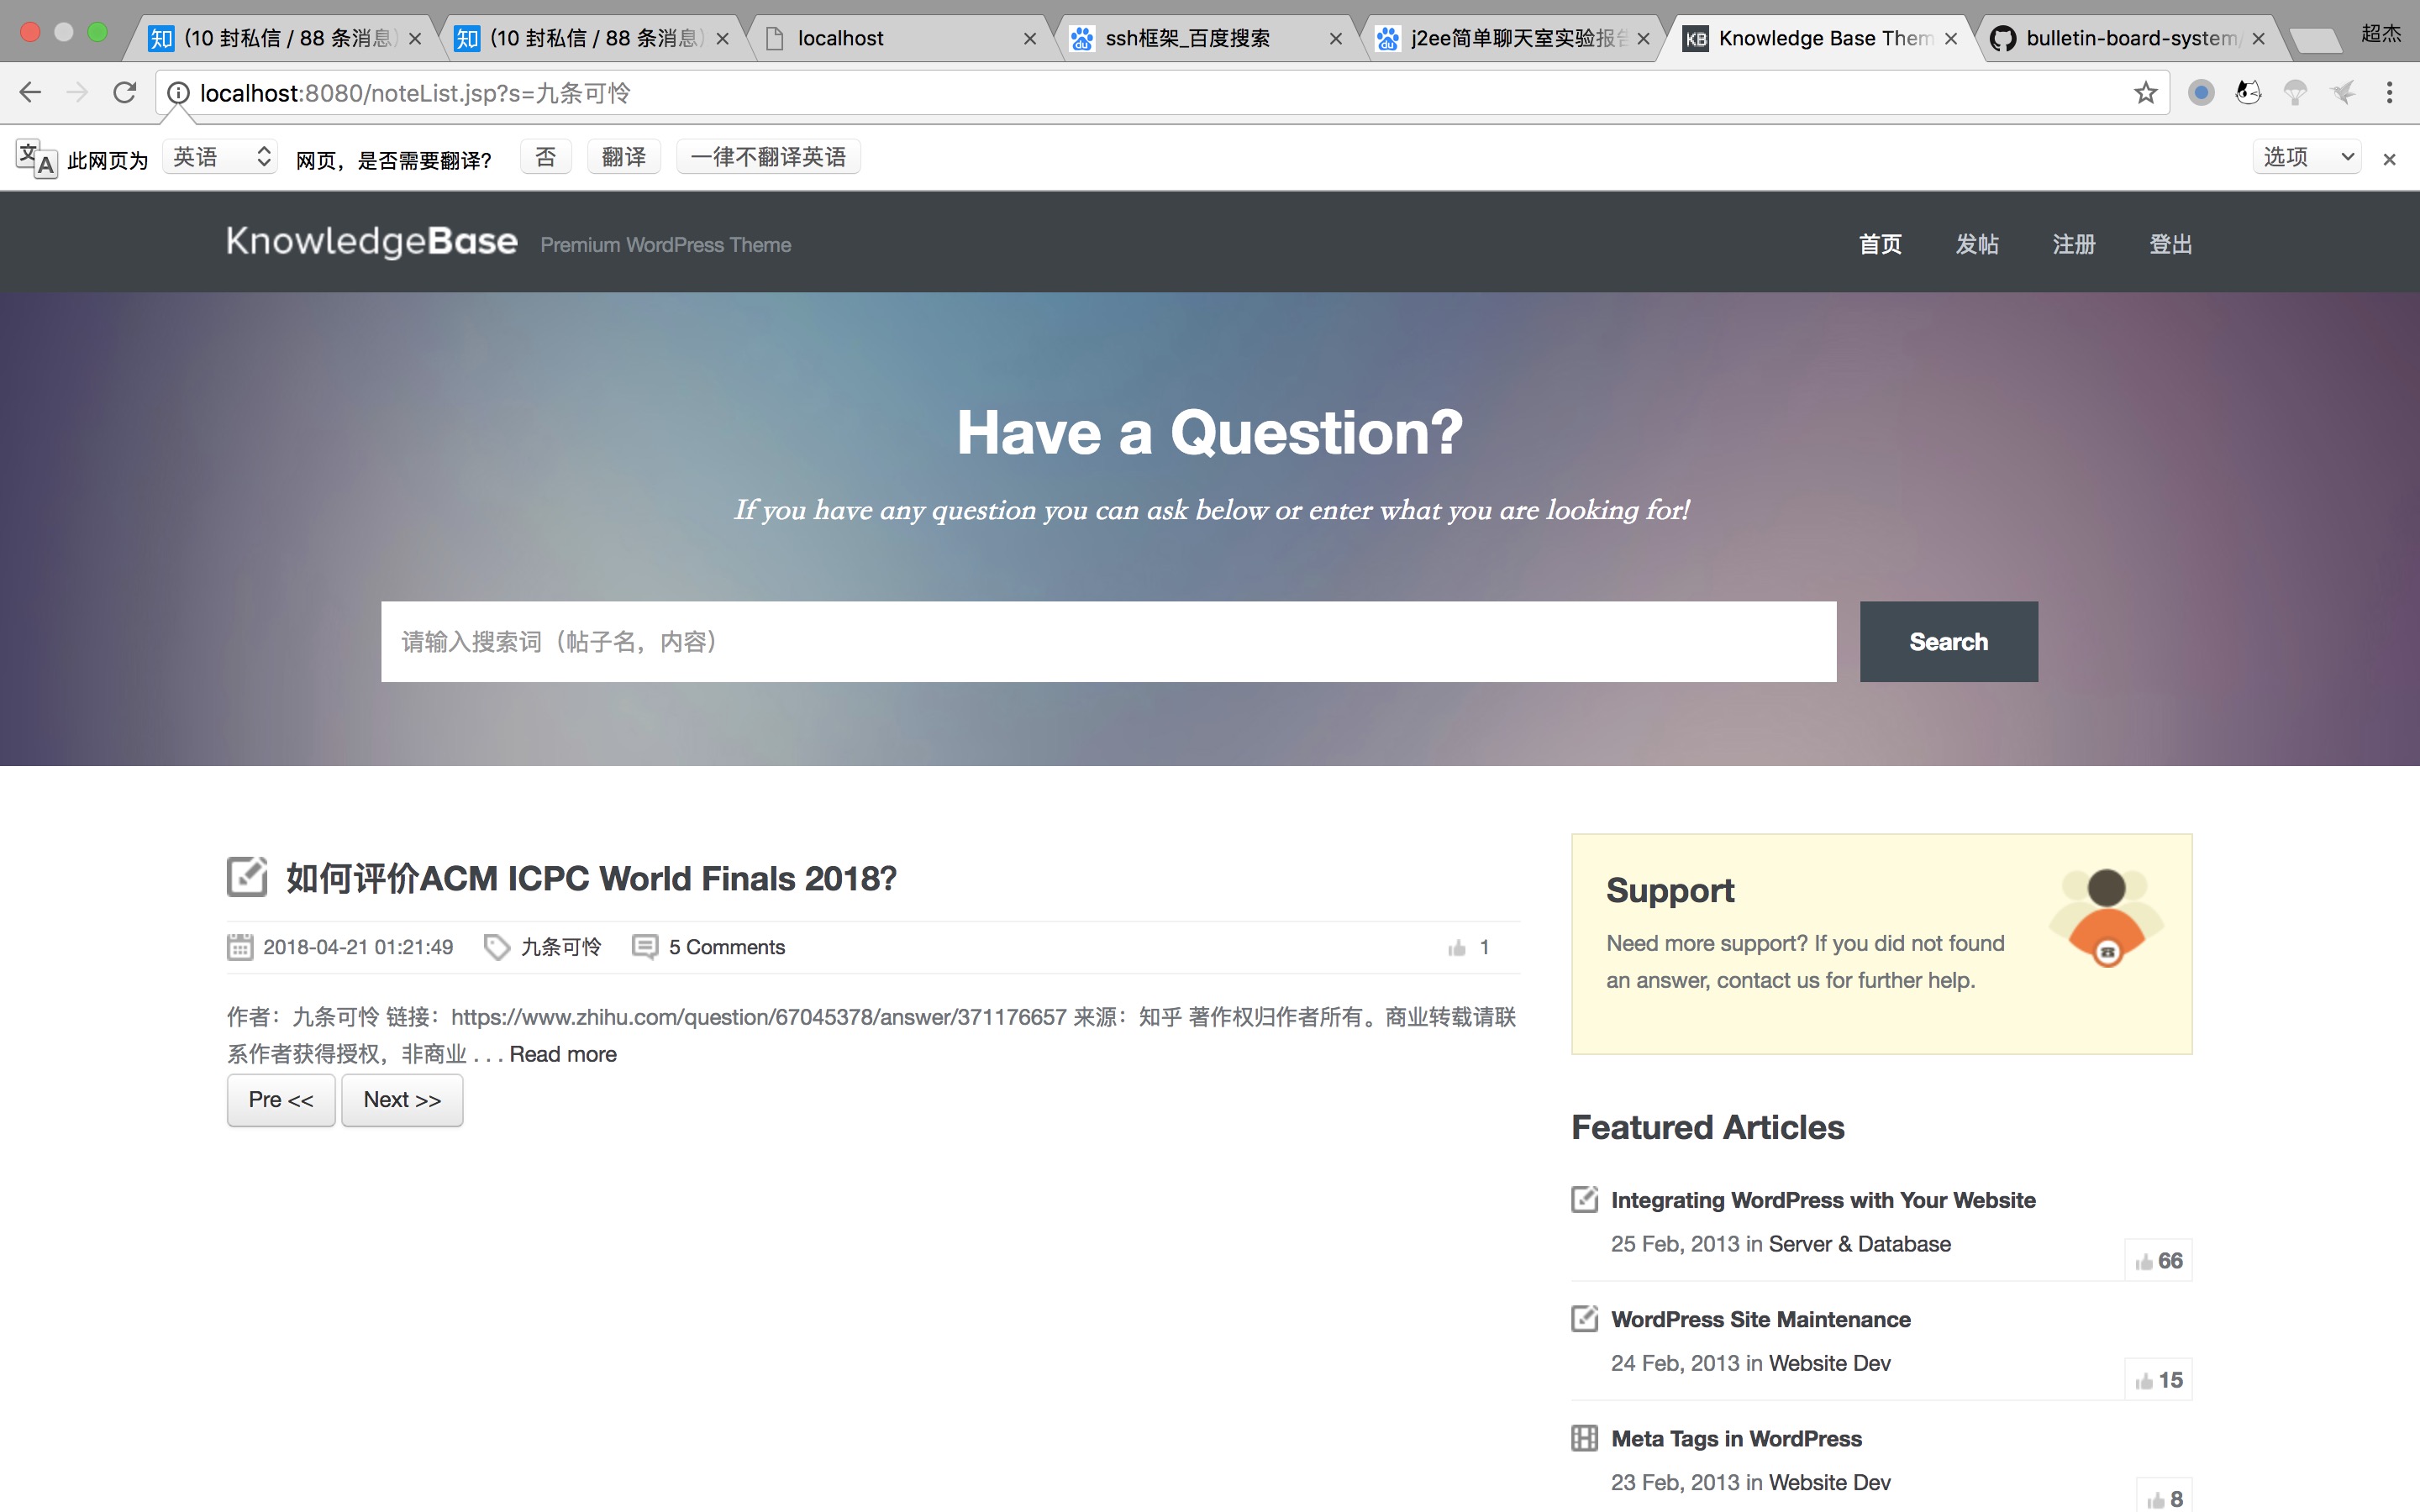Click the browser back arrow
2420x1512 pixels.
click(30, 93)
